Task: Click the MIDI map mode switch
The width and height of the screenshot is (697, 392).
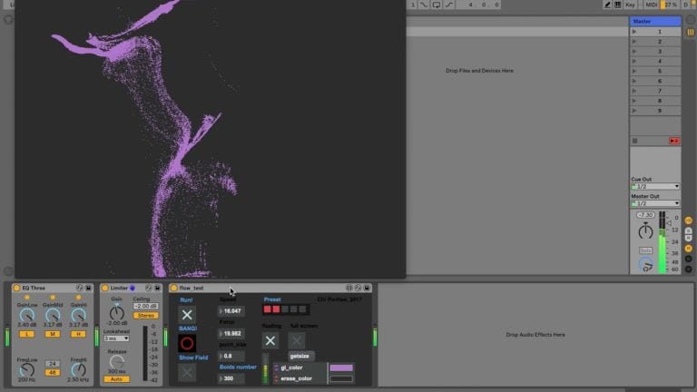Action: click(x=652, y=5)
